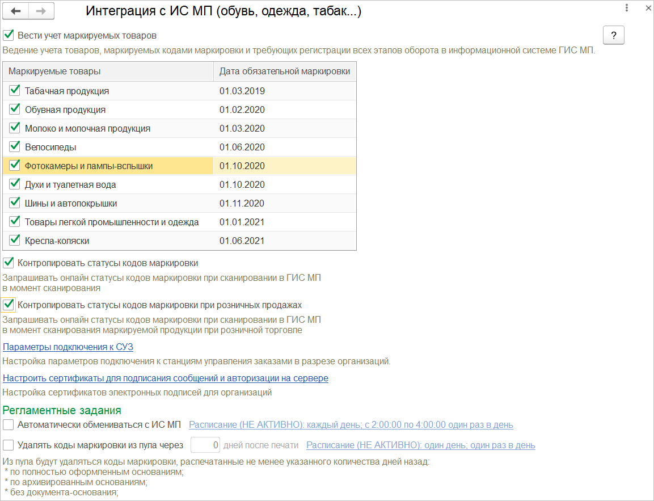This screenshot has height=501, width=654.
Task: Enable 'Автоматически обмениваться с ИС МП'
Action: pos(9,424)
